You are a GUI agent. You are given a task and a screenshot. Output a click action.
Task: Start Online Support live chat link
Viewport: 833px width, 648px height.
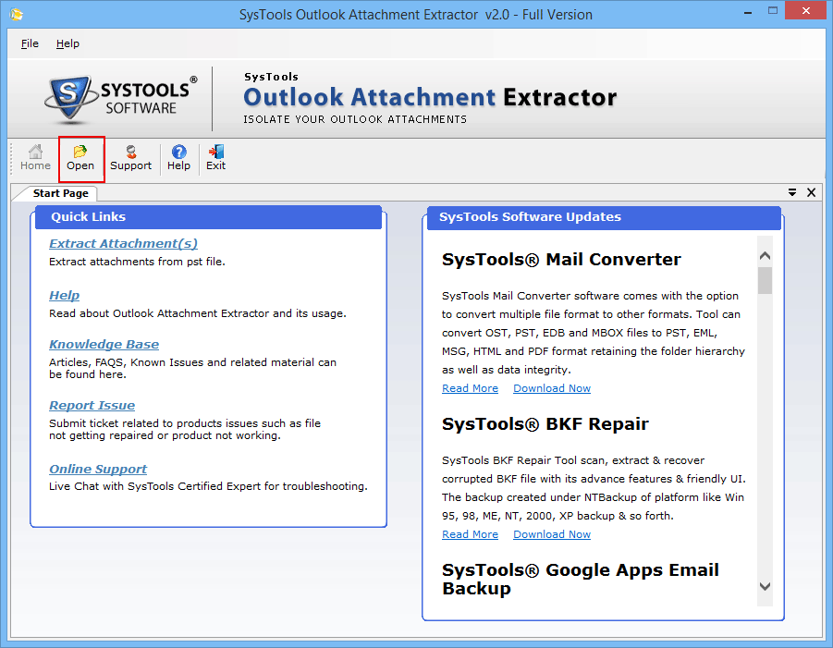click(x=98, y=470)
